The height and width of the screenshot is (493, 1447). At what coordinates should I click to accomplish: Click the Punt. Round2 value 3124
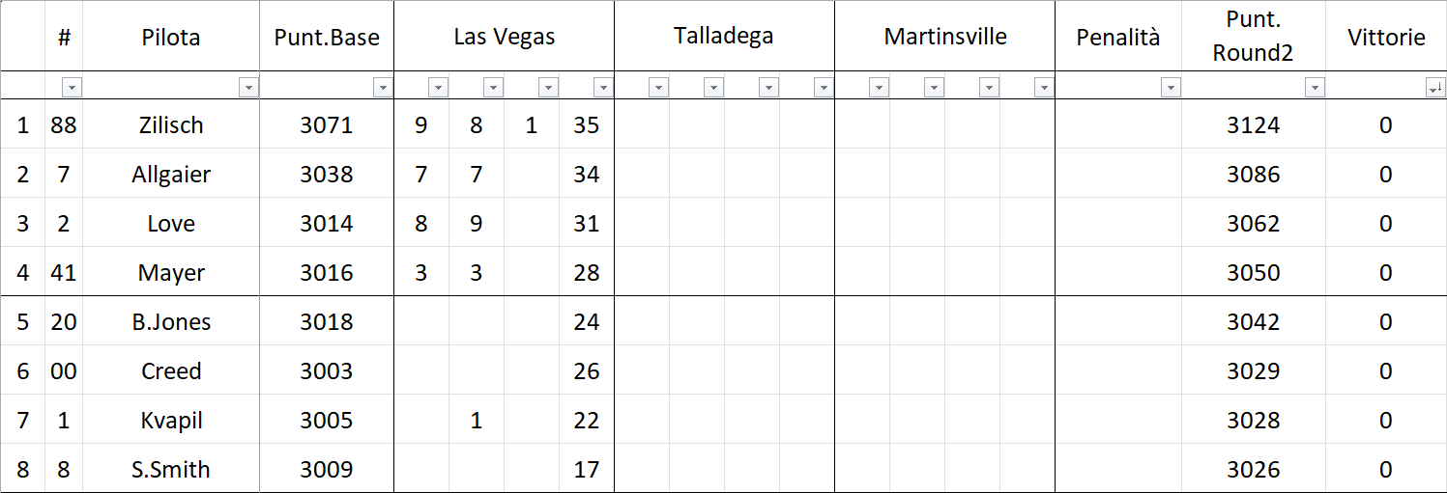point(1253,124)
